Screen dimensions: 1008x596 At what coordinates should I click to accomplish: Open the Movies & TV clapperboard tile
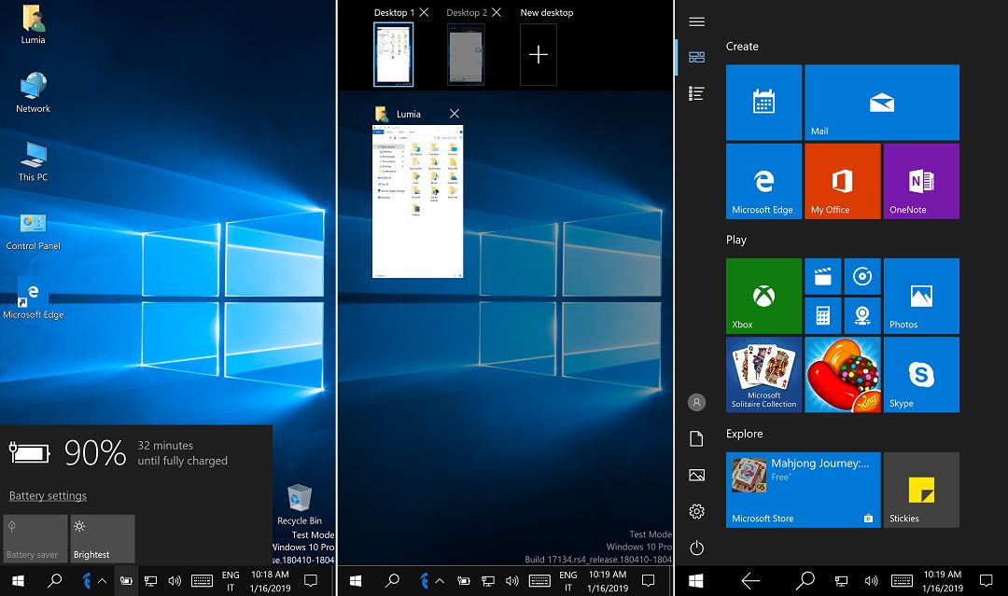(823, 277)
